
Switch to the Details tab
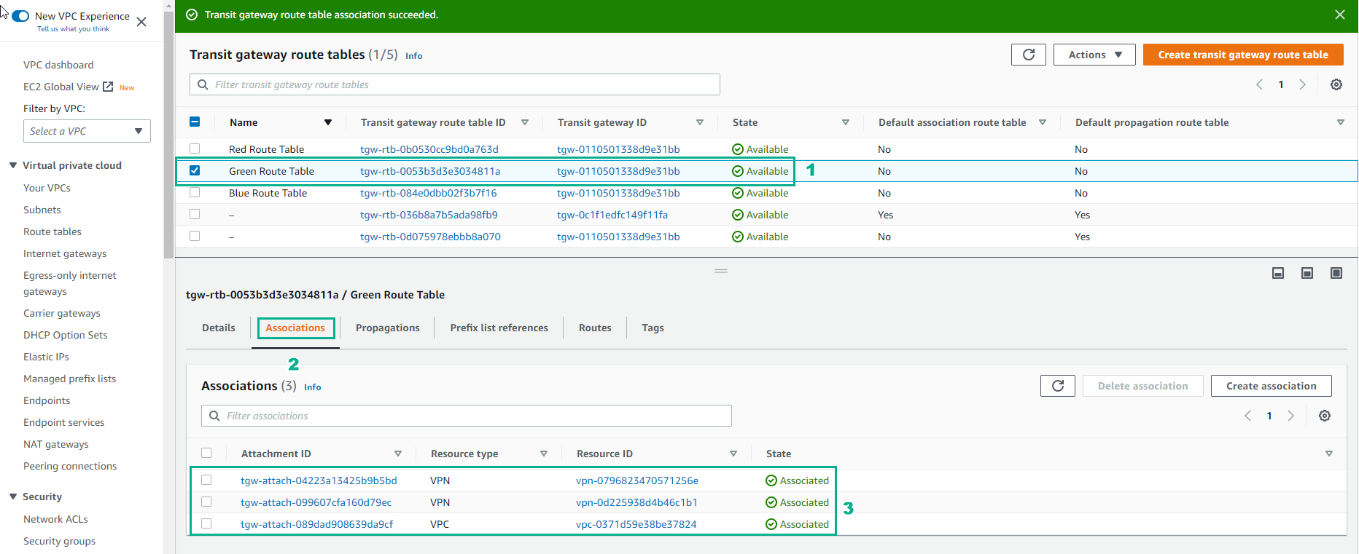(219, 328)
